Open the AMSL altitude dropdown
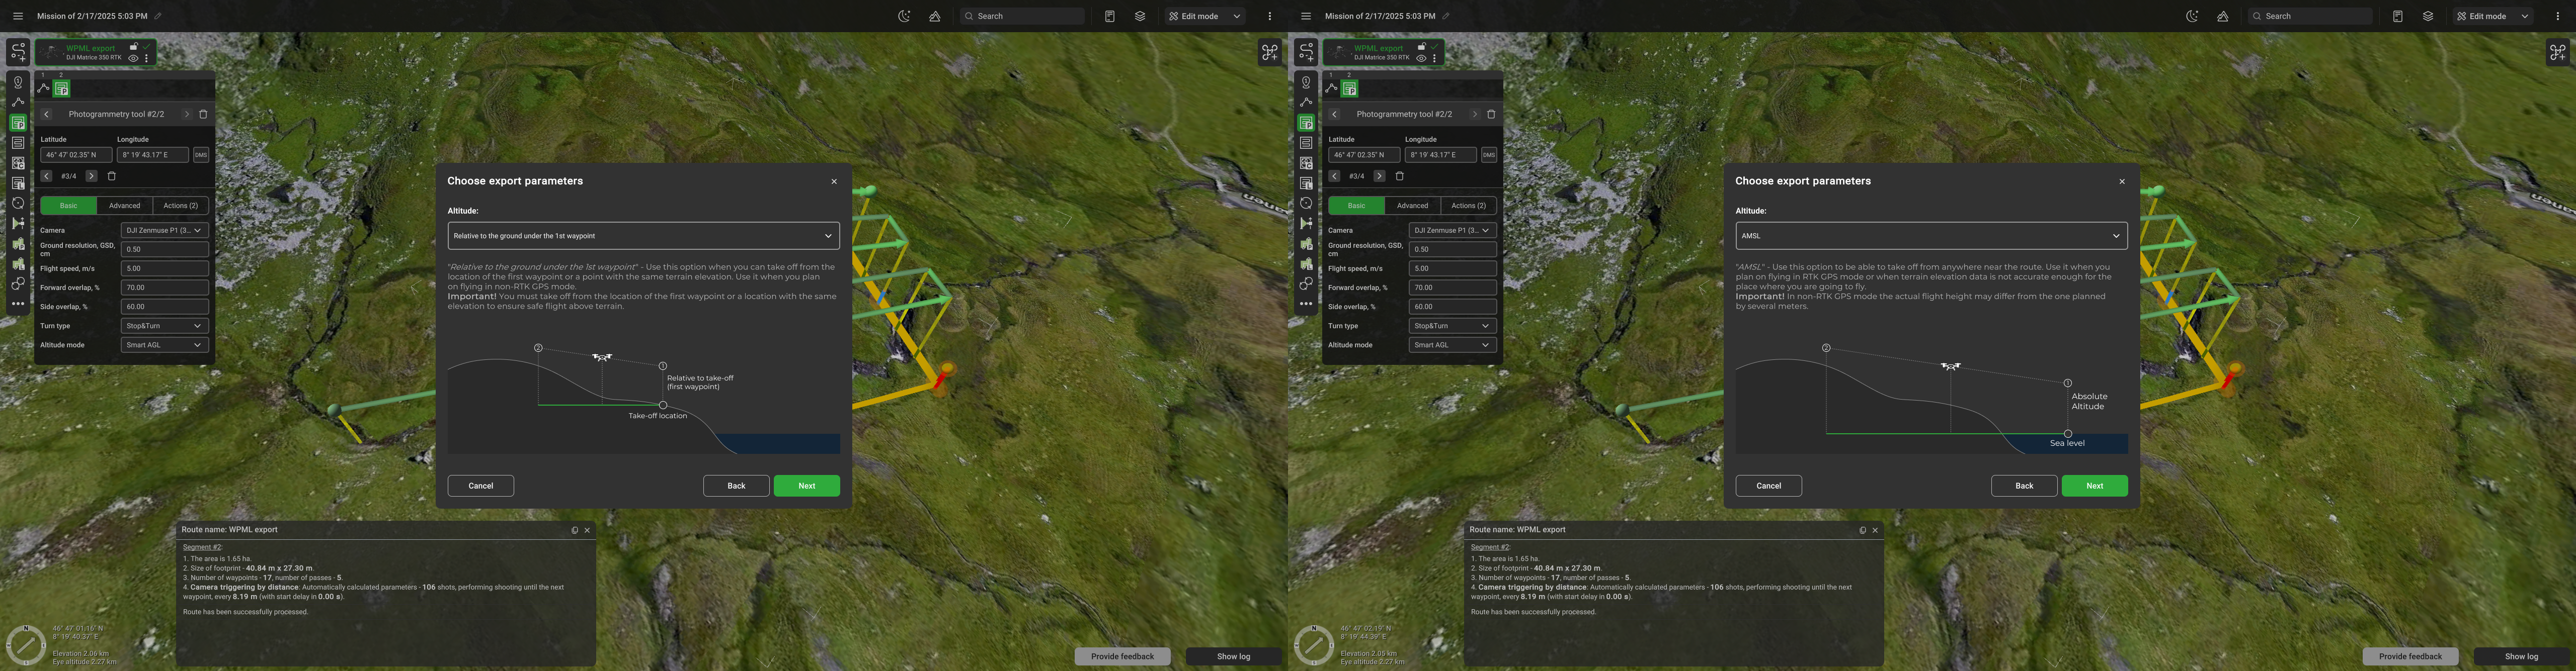Viewport: 2576px width, 671px height. point(1930,236)
